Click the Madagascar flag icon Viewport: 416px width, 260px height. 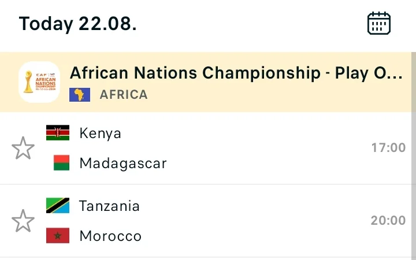[61, 162]
